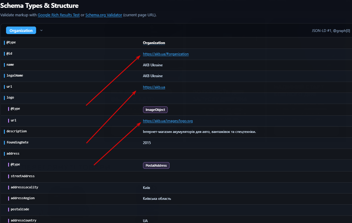Open the logo.svg image URL link
The width and height of the screenshot is (352, 223).
coord(168,121)
